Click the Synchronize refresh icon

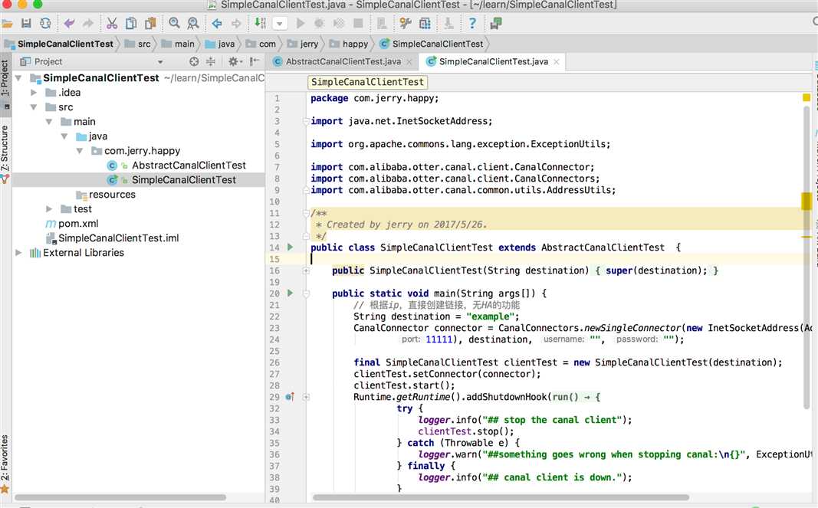45,24
